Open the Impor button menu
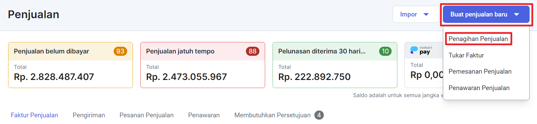The height and width of the screenshot is (124, 537). [416, 14]
